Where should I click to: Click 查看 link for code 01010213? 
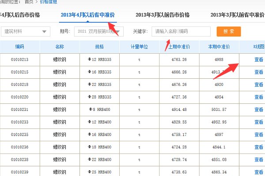tap(259, 59)
